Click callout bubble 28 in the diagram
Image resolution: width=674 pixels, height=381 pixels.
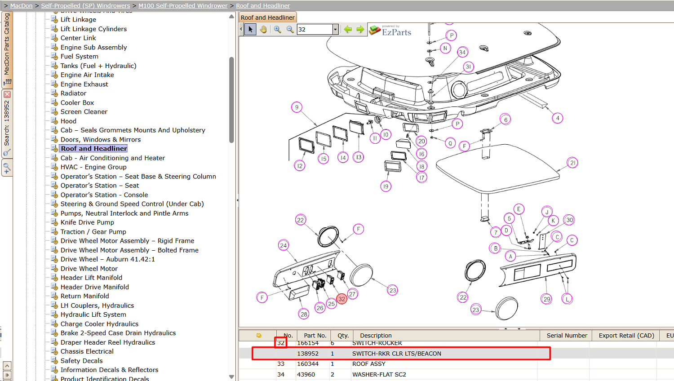[x=304, y=314]
